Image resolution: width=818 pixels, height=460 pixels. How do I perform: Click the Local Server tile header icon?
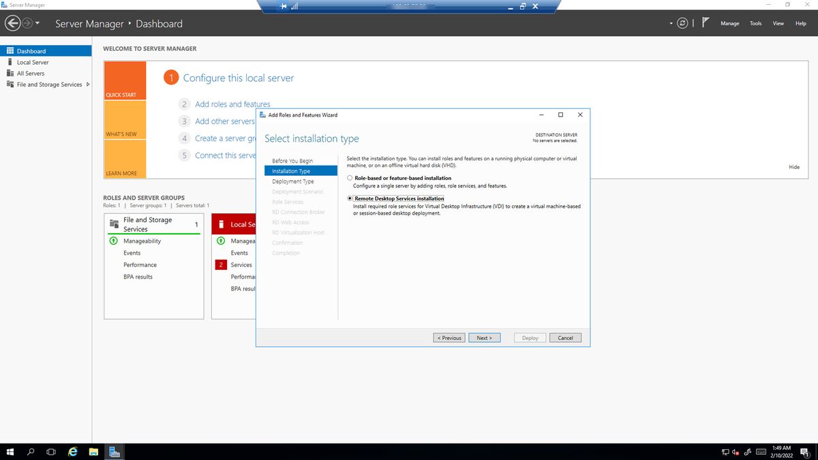coord(222,224)
